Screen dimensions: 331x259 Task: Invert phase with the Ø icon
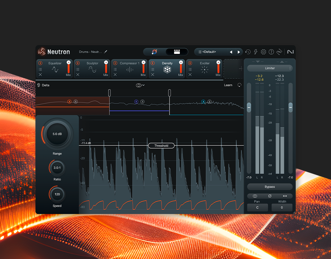(269, 196)
